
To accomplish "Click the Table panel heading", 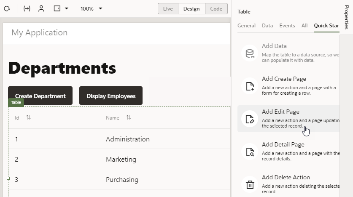I will (x=244, y=12).
